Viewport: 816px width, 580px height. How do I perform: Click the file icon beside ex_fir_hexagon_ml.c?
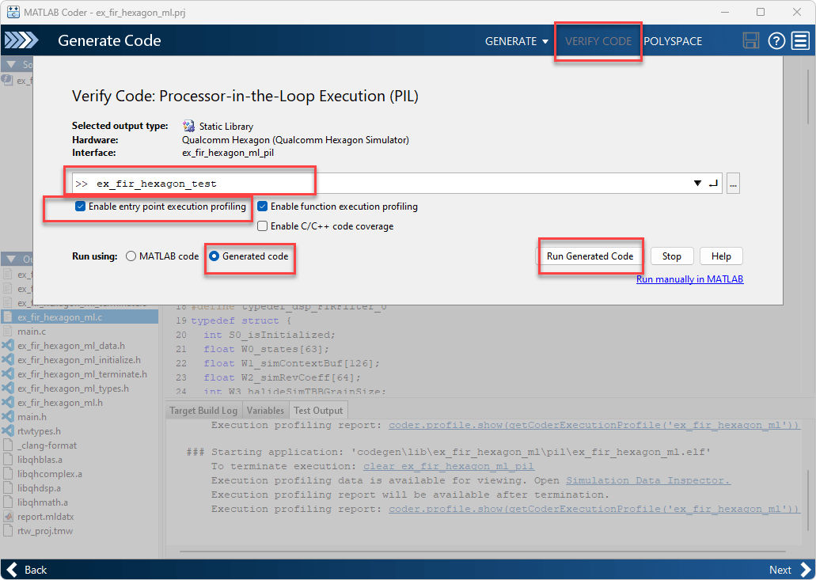click(x=8, y=317)
